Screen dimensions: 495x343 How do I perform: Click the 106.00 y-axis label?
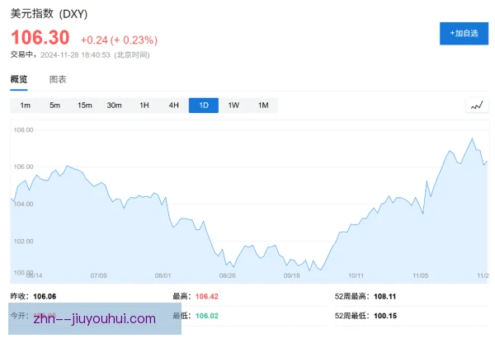coord(23,167)
